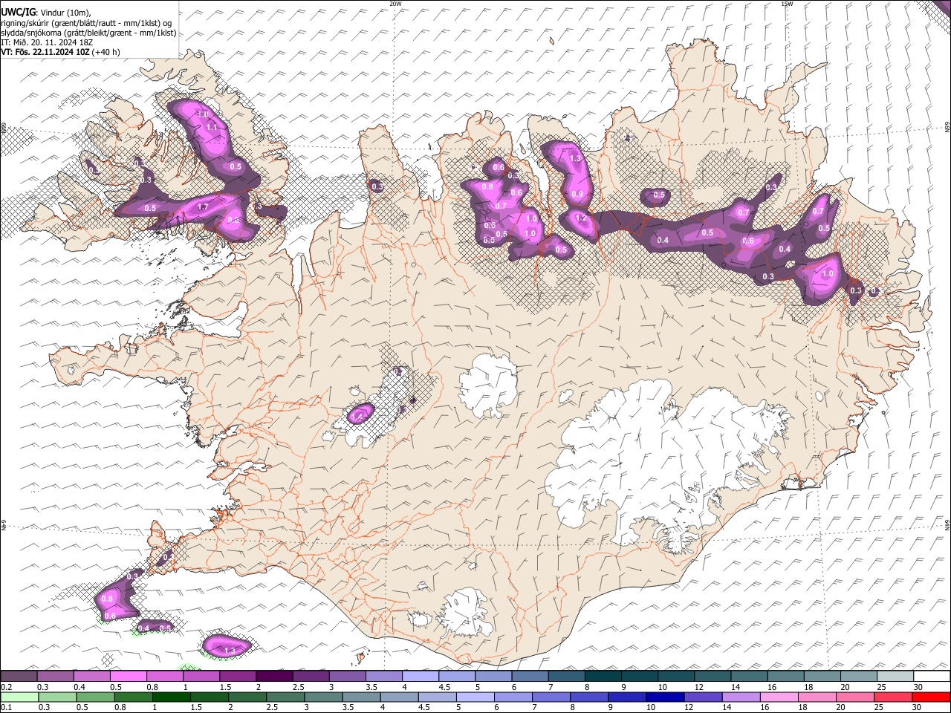Pick the pale green 0.1–0.3 swatch
951x713 pixels.
point(19,697)
